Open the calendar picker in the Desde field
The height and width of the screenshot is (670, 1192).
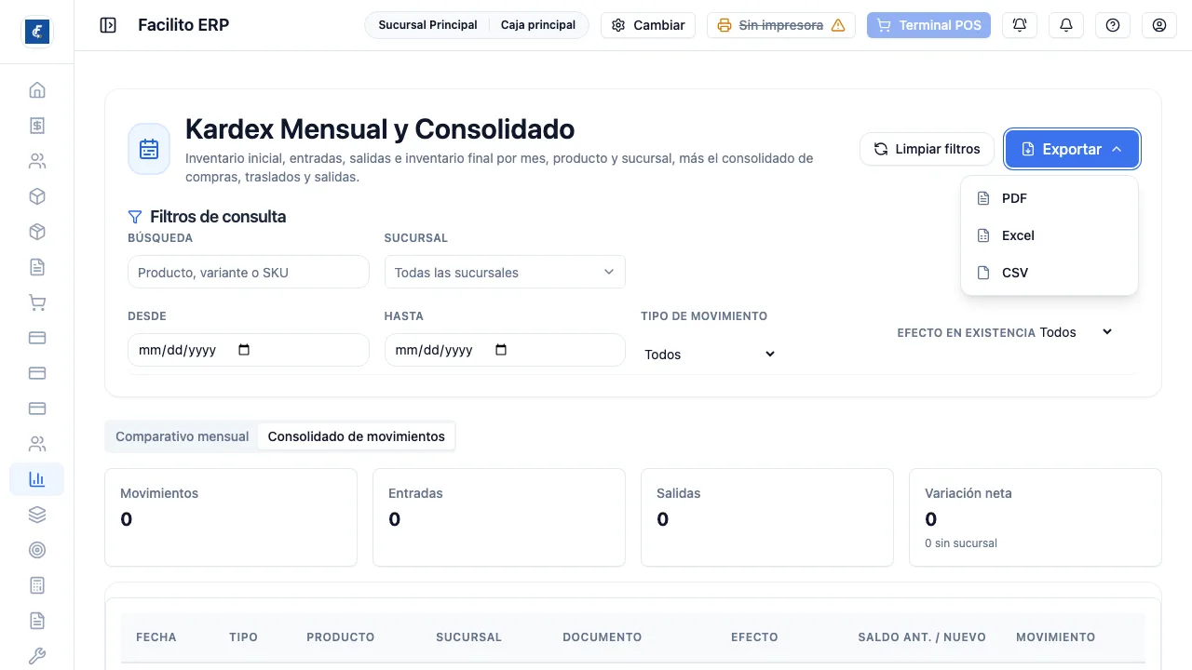point(244,350)
